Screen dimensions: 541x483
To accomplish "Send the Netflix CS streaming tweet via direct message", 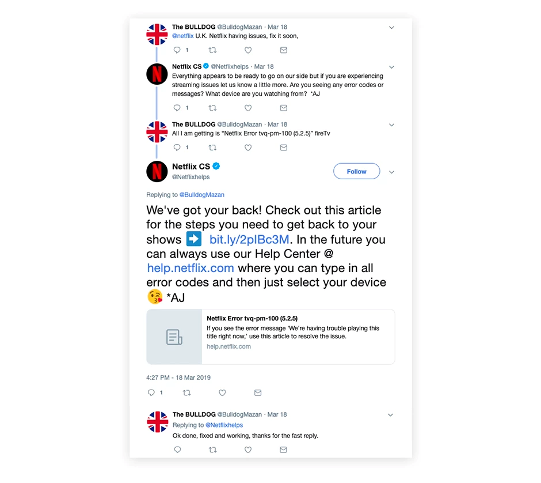I will point(284,108).
